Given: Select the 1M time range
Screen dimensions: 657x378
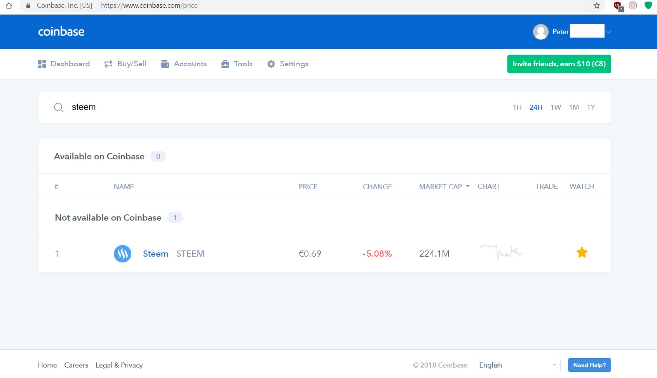Looking at the screenshot, I should [574, 107].
